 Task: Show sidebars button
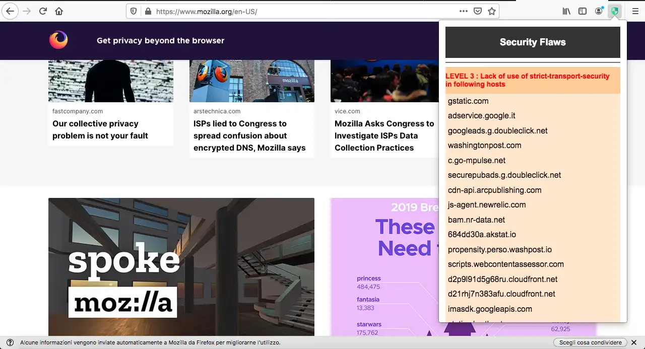pos(583,11)
